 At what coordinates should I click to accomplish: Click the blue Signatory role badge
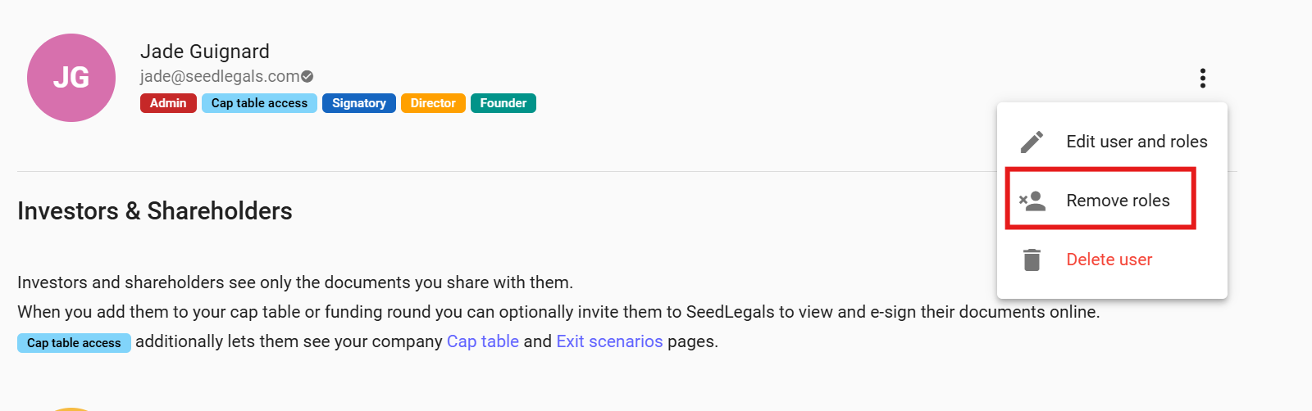point(359,103)
